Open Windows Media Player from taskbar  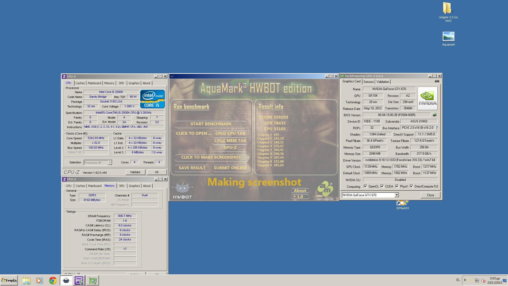pyautogui.click(x=39, y=280)
